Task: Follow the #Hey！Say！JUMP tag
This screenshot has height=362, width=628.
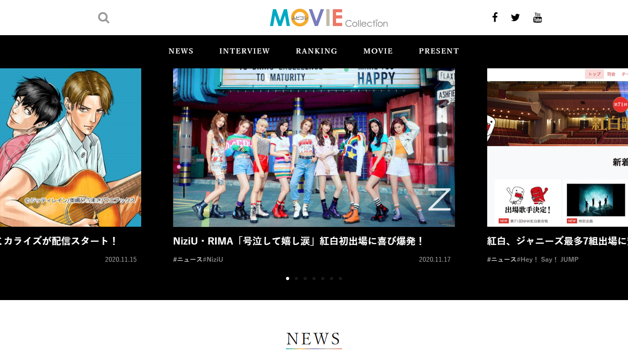Action: pos(548,259)
